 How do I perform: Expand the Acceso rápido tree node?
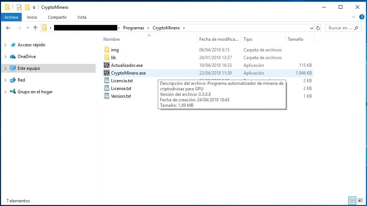(6, 45)
